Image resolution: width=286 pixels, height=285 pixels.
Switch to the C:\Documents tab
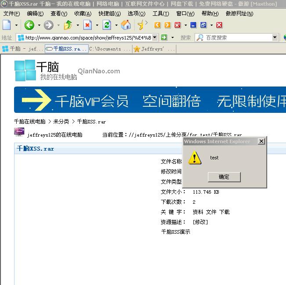110,49
